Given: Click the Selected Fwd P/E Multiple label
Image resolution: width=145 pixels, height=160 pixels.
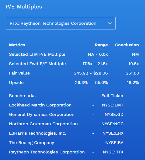Looking at the screenshot, I should [37, 64].
